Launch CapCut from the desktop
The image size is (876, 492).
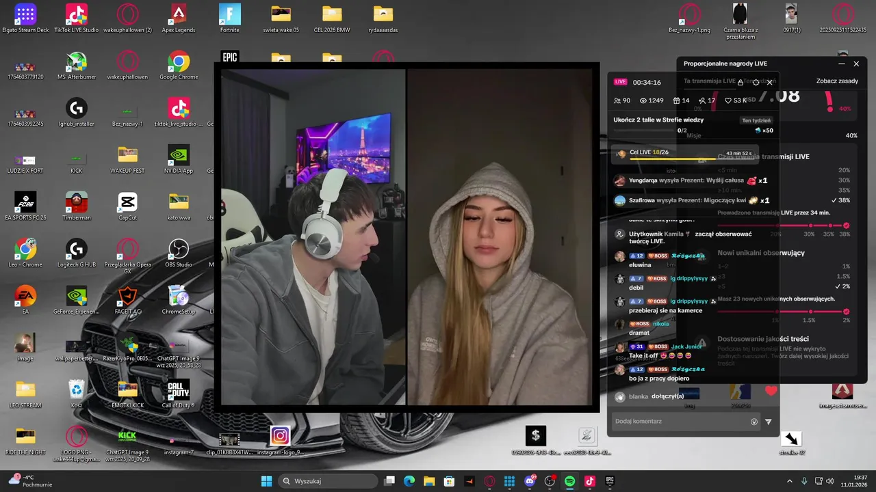point(127,206)
